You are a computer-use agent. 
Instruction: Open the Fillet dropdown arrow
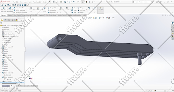pos(61,13)
